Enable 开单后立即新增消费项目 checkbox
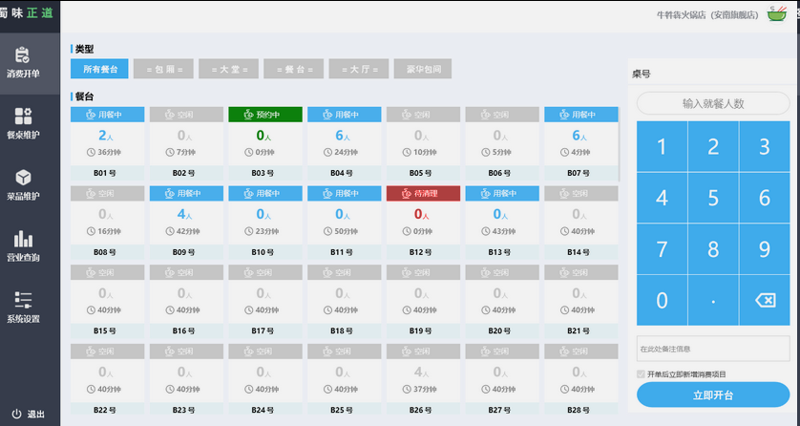The image size is (800, 426). point(642,373)
